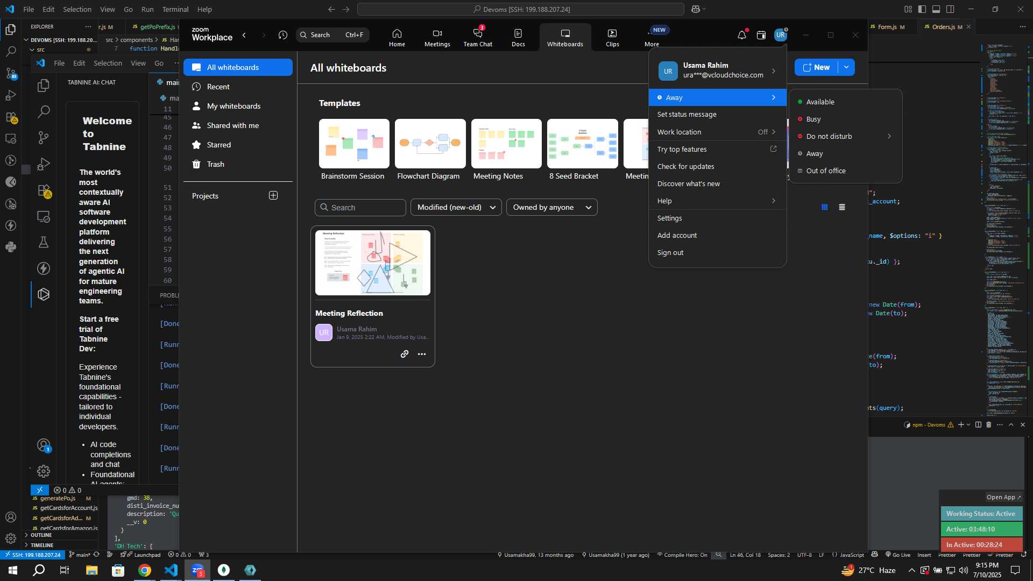Open Owned by anyone filter dropdown
This screenshot has width=1033, height=581.
pos(552,208)
